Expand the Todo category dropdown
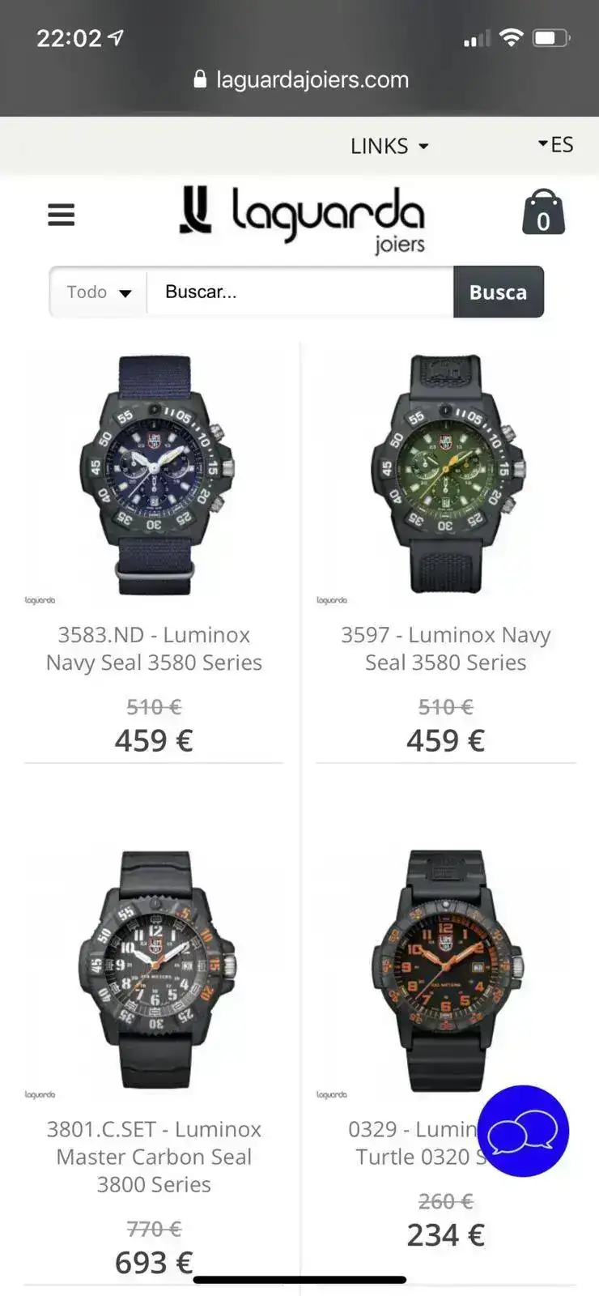 click(99, 292)
